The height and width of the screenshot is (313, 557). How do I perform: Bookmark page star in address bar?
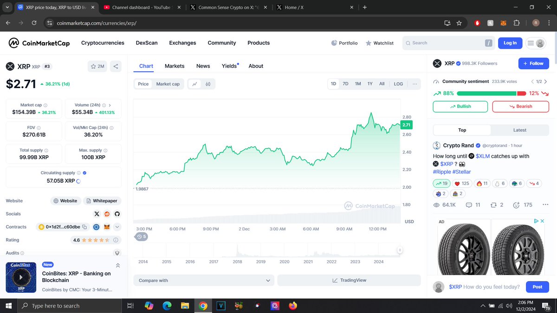(x=459, y=23)
